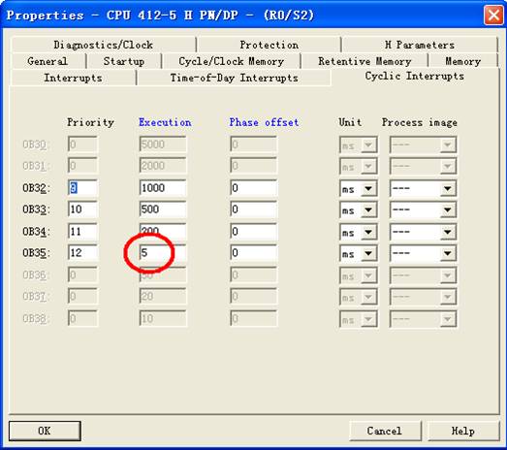Open Help for this dialog
Screen dimensions: 507x450
[463, 431]
